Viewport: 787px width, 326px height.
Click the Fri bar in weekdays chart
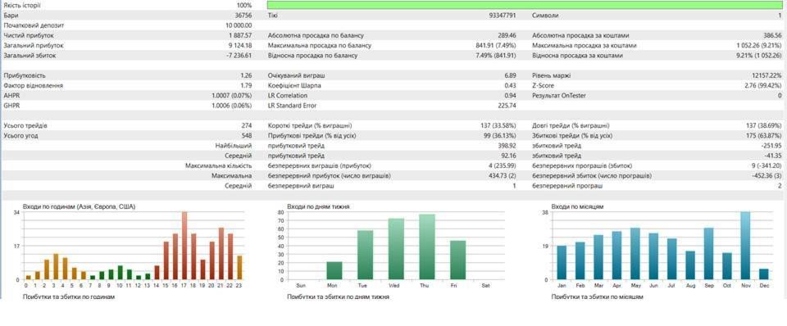458,260
